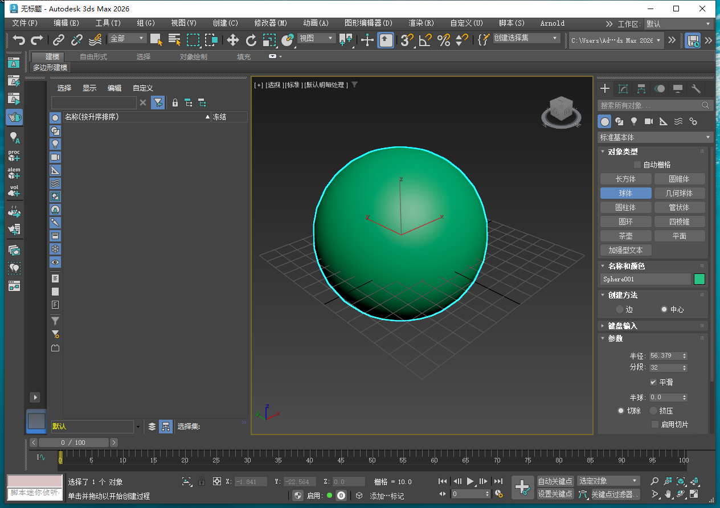Switch to the 自由形式 ribbon tab
Viewport: 720px width, 508px height.
[x=93, y=56]
